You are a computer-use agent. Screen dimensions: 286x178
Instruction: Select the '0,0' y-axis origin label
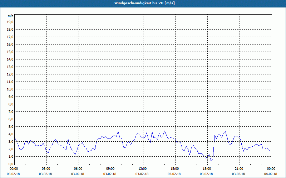11,164
